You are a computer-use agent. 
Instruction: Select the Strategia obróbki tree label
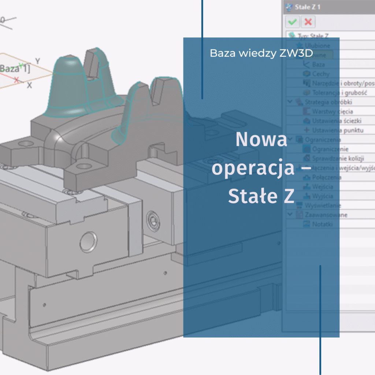[328, 102]
